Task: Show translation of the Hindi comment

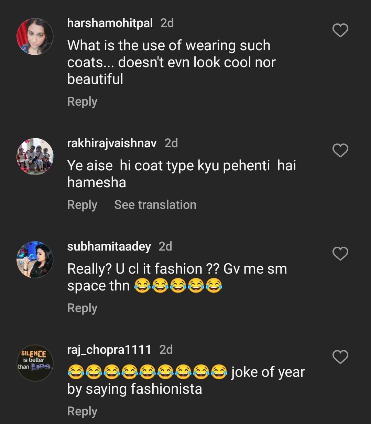Action: [155, 205]
